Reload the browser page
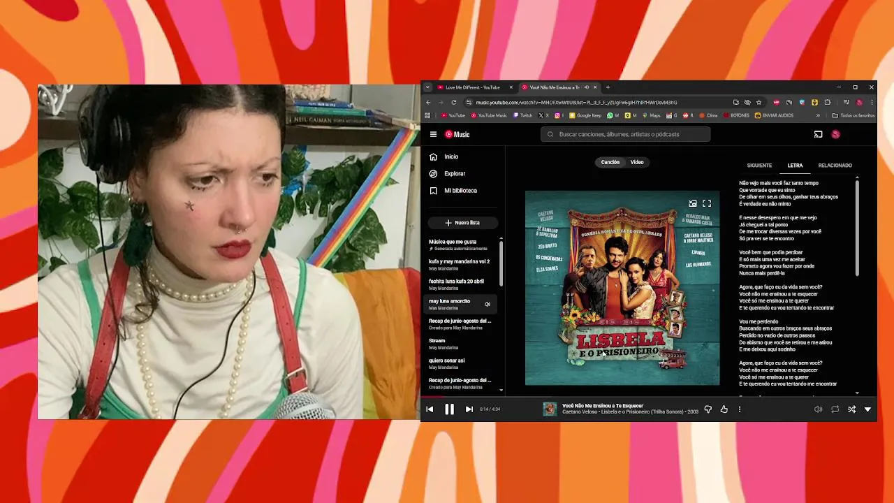 tap(453, 102)
